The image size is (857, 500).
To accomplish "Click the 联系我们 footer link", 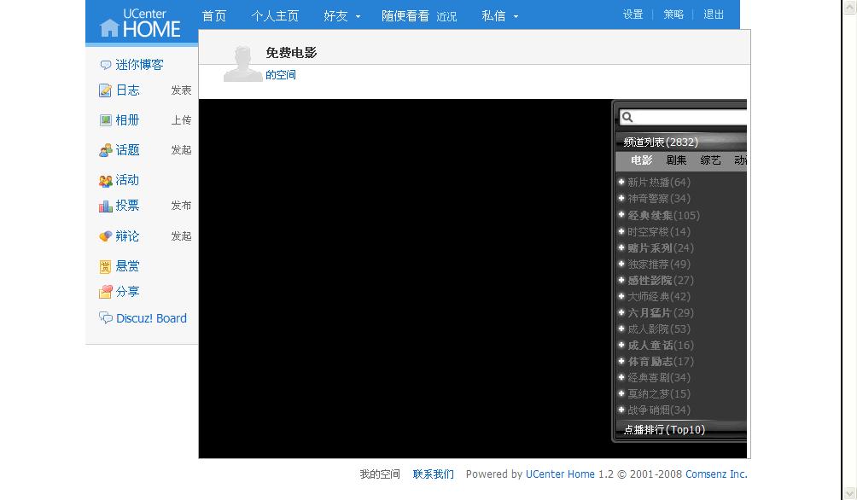I will pyautogui.click(x=434, y=474).
